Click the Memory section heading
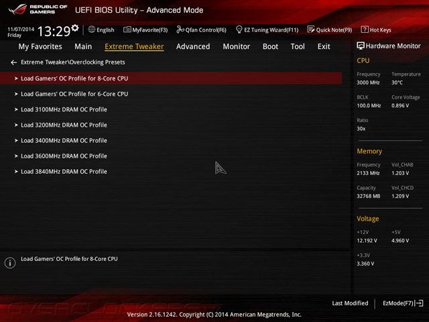The width and height of the screenshot is (429, 322). click(369, 152)
